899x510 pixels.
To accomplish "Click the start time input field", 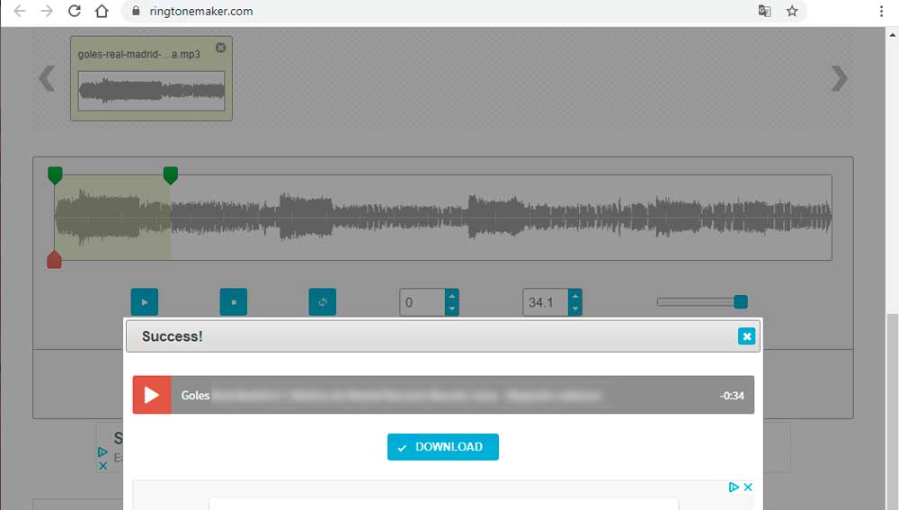I will [422, 302].
